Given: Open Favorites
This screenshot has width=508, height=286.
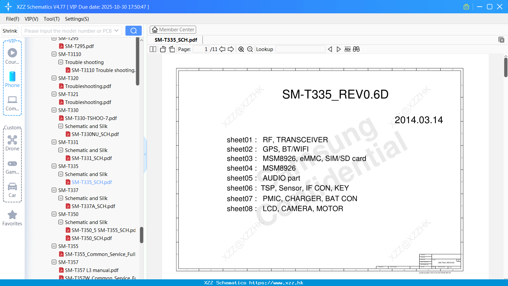Looking at the screenshot, I should (12, 218).
